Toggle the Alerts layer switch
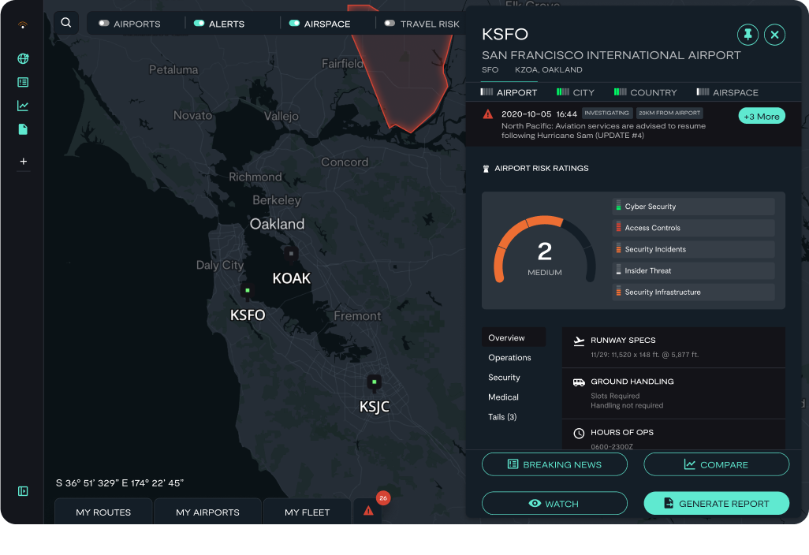 199,23
